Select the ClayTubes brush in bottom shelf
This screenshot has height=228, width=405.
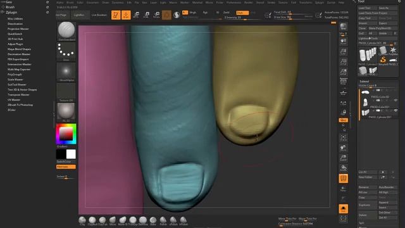(x=103, y=221)
